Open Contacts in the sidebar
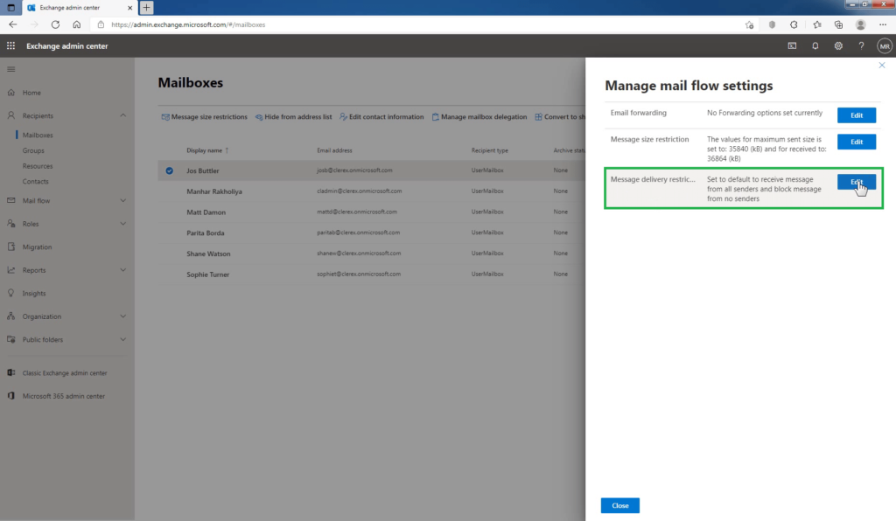The width and height of the screenshot is (896, 521). point(35,182)
